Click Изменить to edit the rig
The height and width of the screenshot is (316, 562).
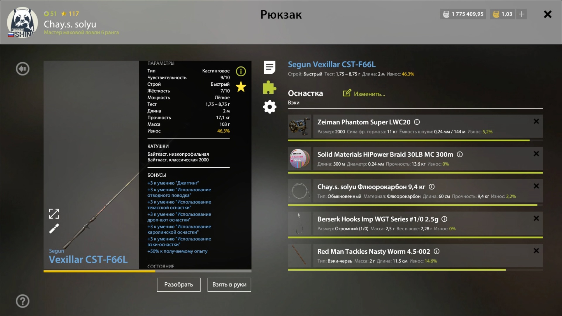364,94
